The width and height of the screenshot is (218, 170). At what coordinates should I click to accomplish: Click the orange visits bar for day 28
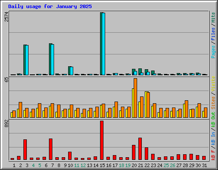[186, 109]
